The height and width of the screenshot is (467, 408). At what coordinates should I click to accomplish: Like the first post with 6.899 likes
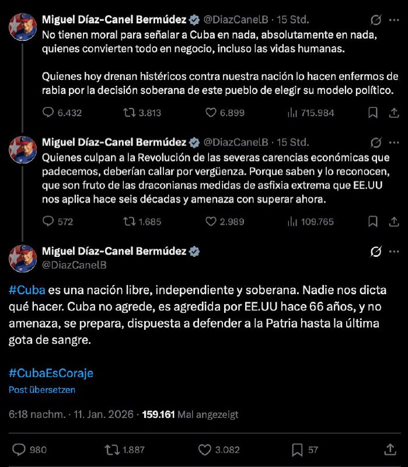(x=212, y=113)
